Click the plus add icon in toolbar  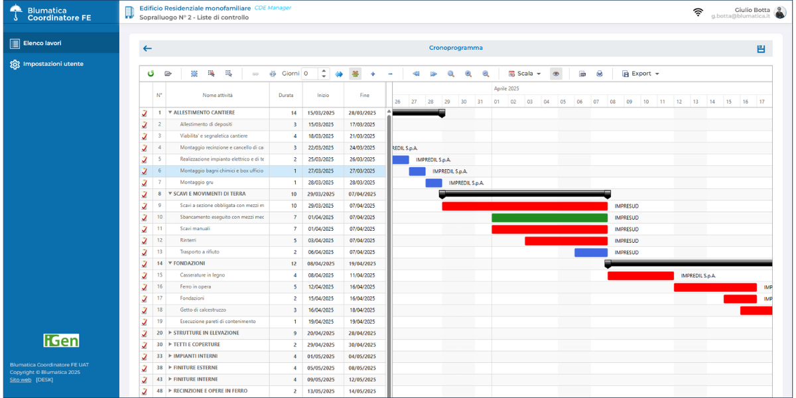pos(373,74)
